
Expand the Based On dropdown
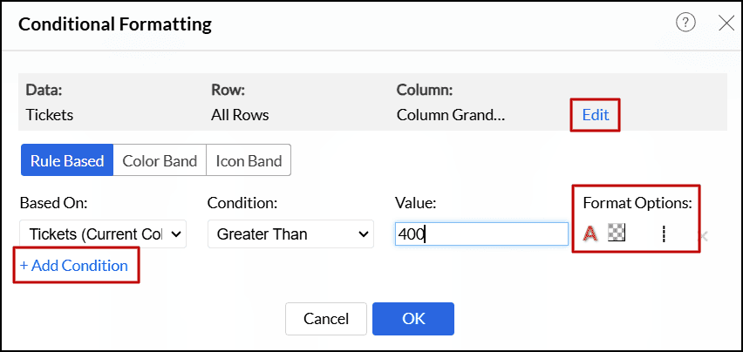pyautogui.click(x=103, y=234)
